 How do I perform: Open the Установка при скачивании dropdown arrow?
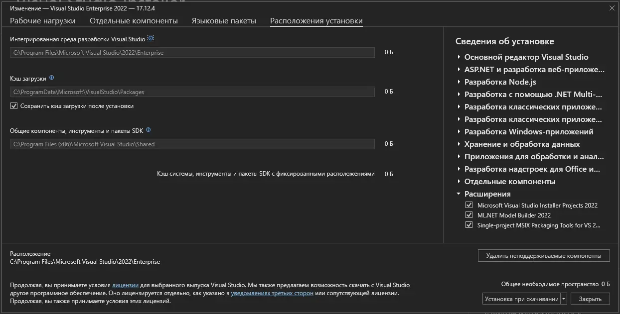tap(564, 299)
